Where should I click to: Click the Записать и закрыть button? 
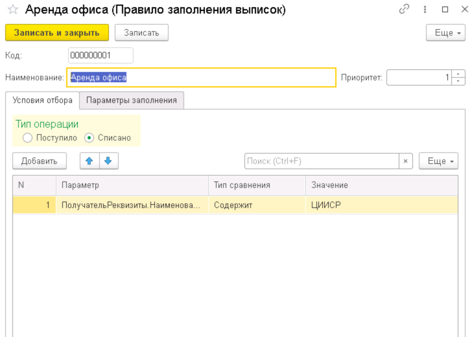pyautogui.click(x=57, y=32)
